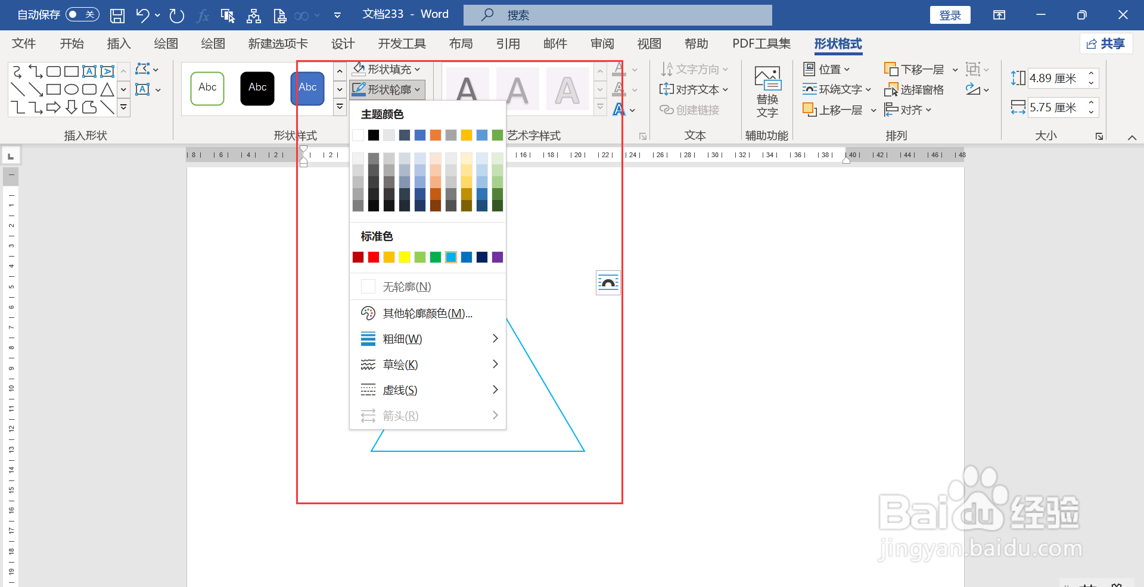Select the black Abc shape style
This screenshot has width=1144, height=587.
tap(257, 88)
